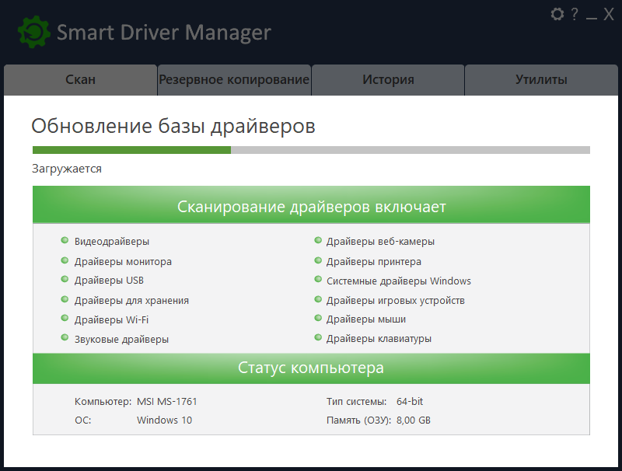Click the Статус компьютера green header

click(311, 368)
